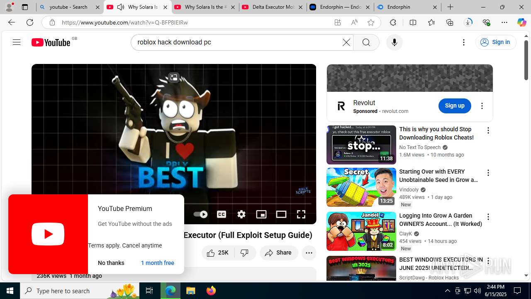
Task: Switch to Delta Executor tab
Action: point(273,7)
